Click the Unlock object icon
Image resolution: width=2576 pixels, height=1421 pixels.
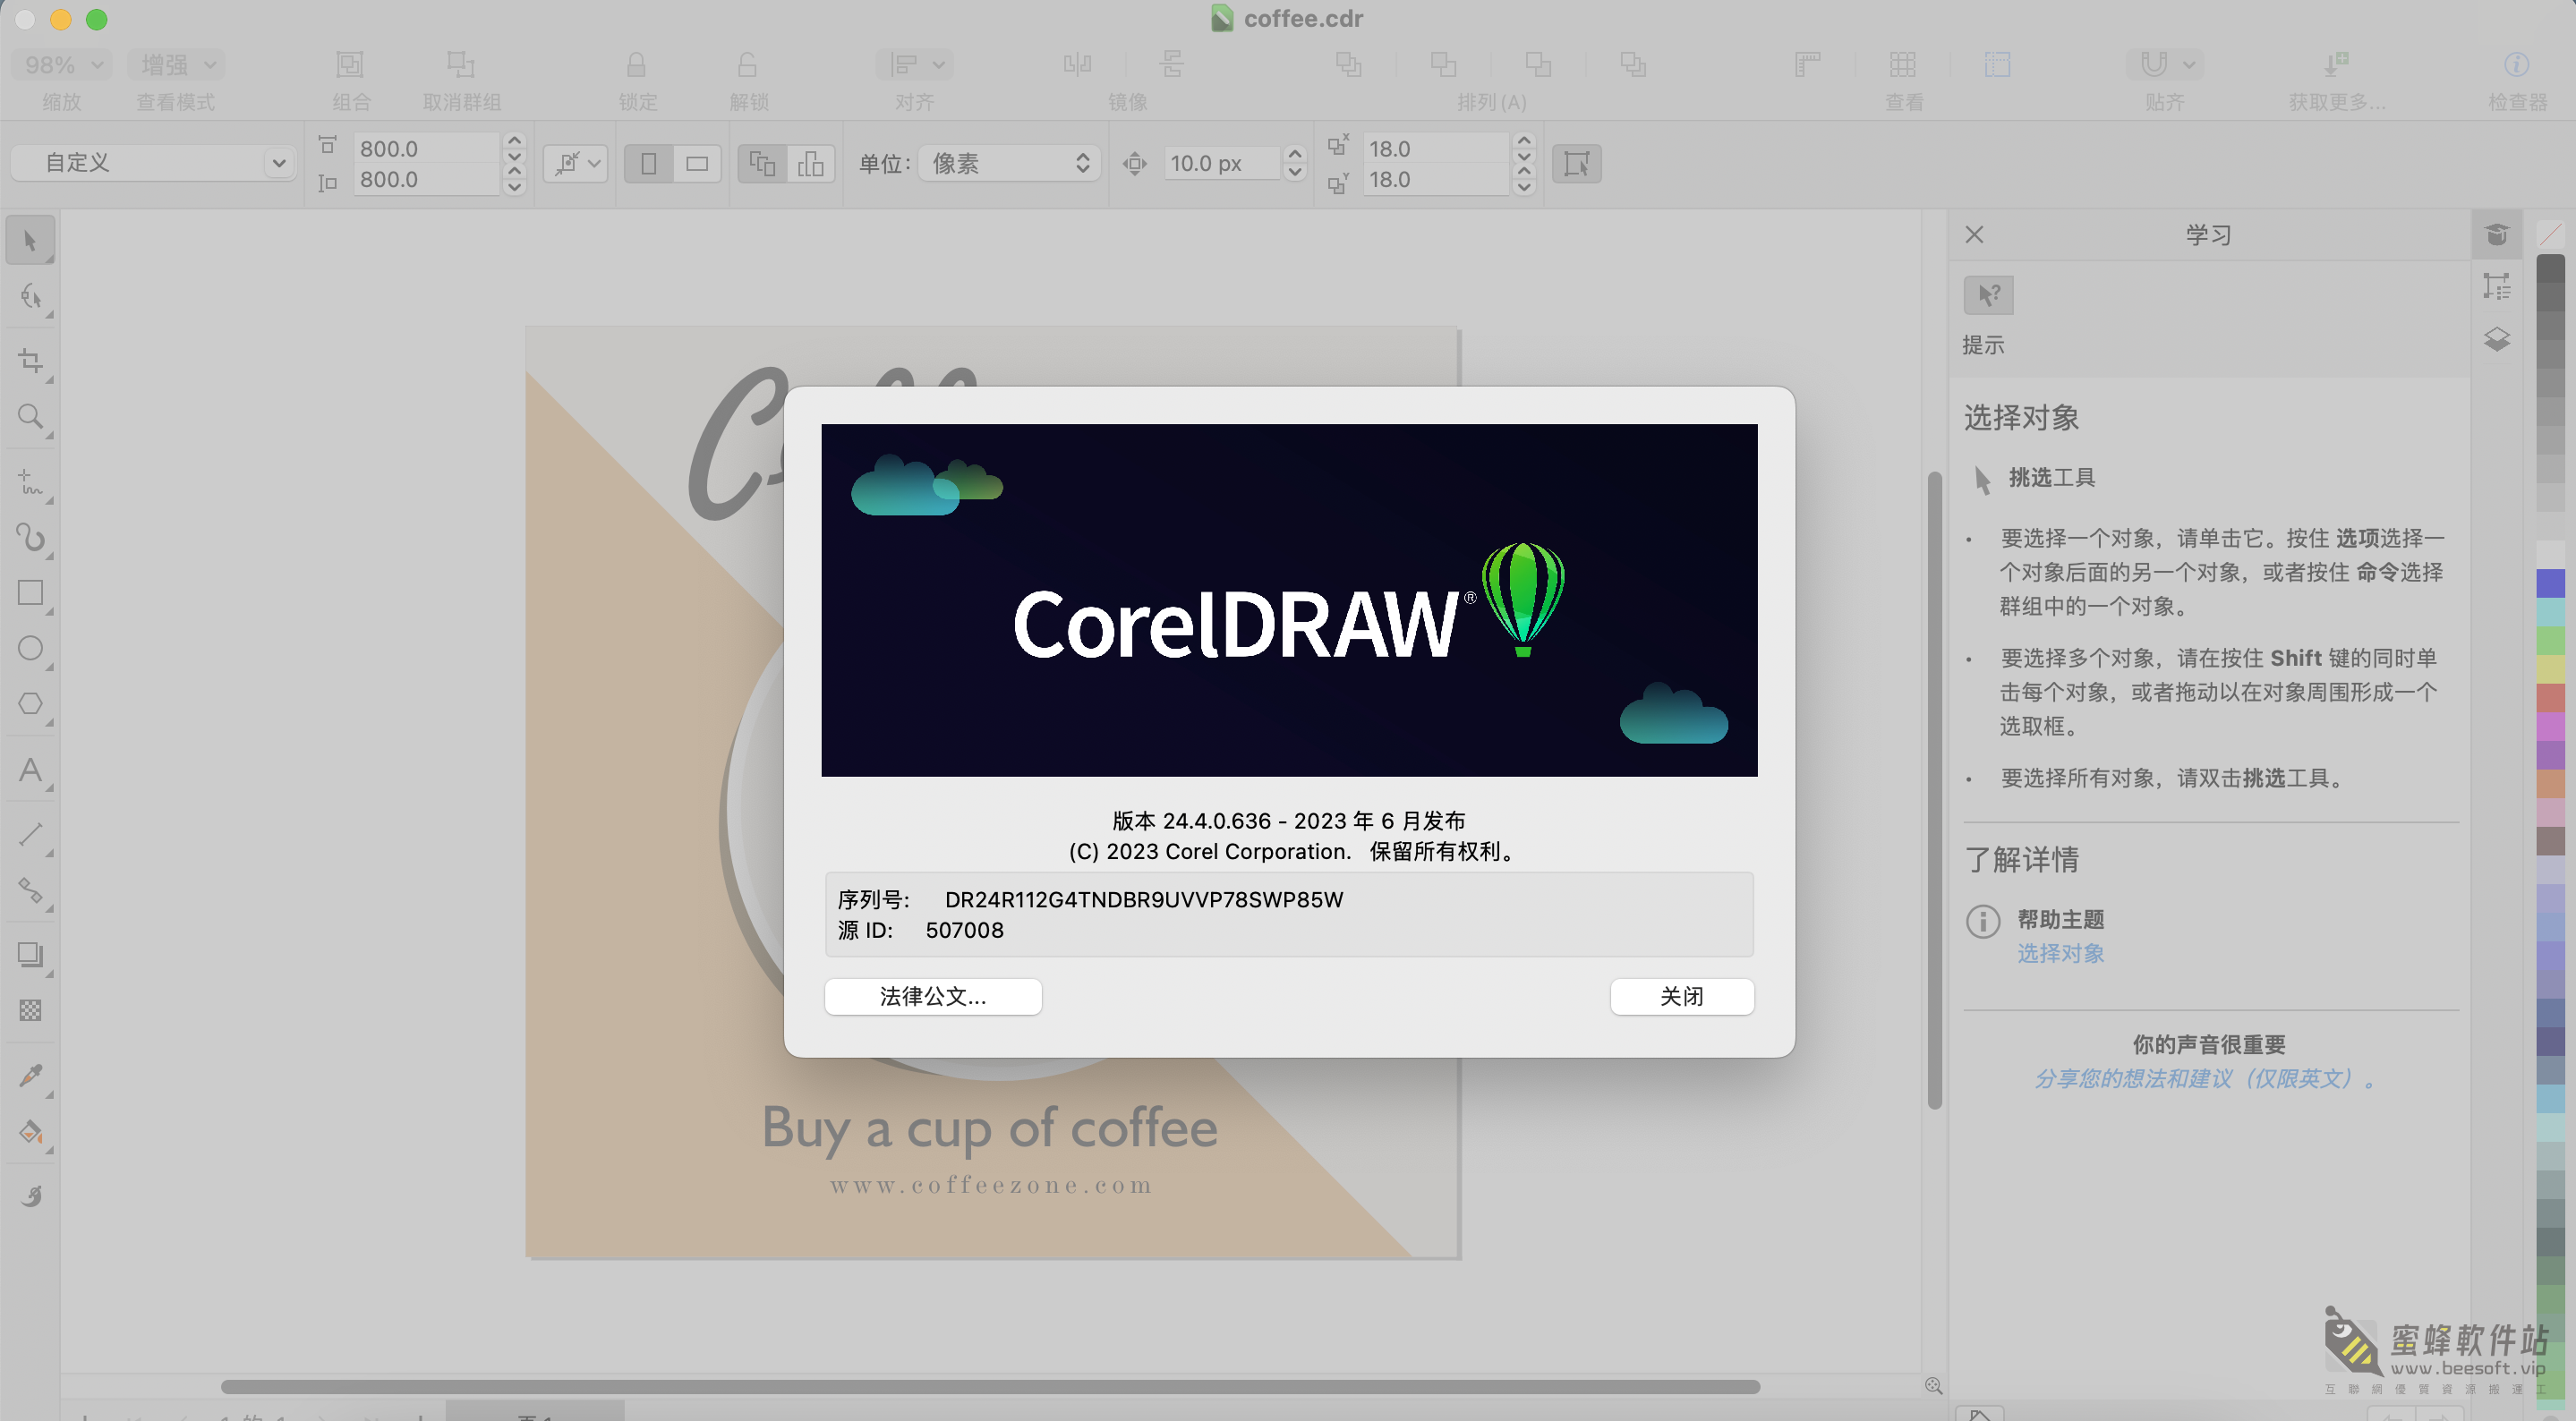click(x=748, y=65)
